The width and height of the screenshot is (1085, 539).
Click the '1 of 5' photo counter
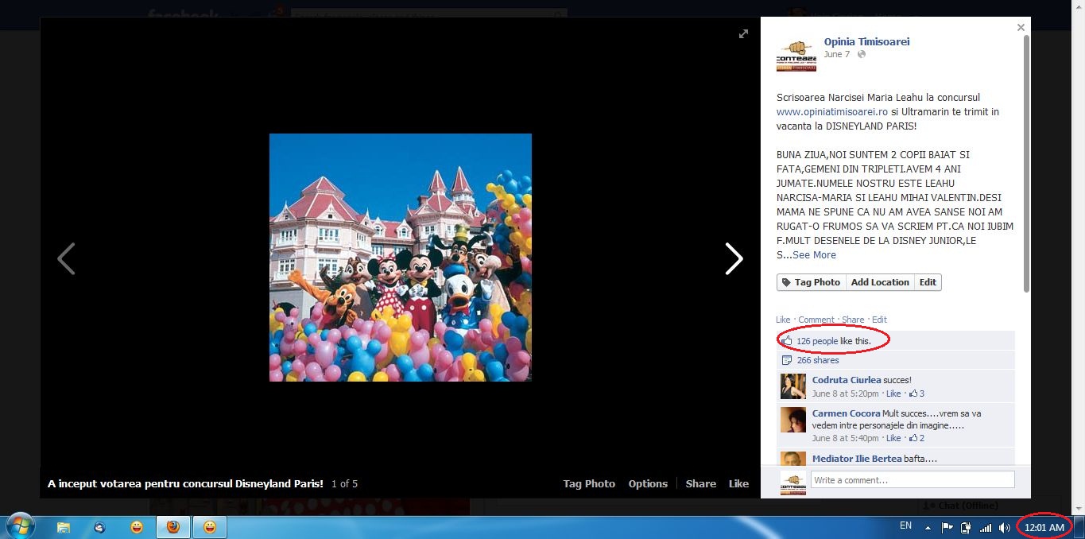[x=345, y=483]
